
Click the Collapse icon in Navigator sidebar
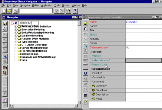5,84
